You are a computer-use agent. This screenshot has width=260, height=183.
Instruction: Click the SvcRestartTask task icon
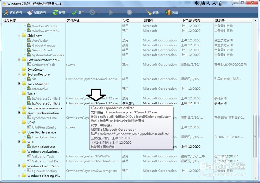coord(29,64)
